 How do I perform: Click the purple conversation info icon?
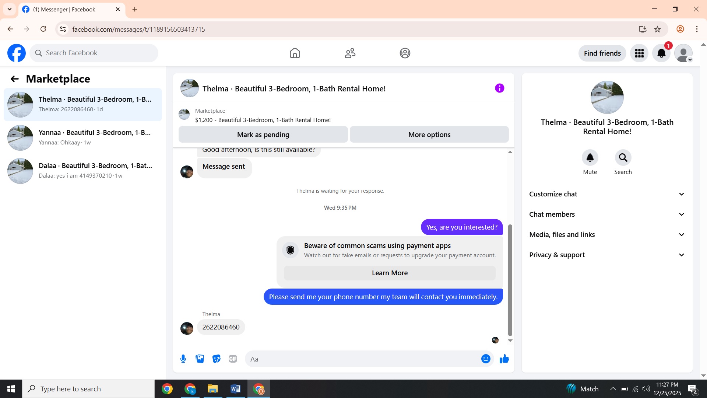[499, 88]
